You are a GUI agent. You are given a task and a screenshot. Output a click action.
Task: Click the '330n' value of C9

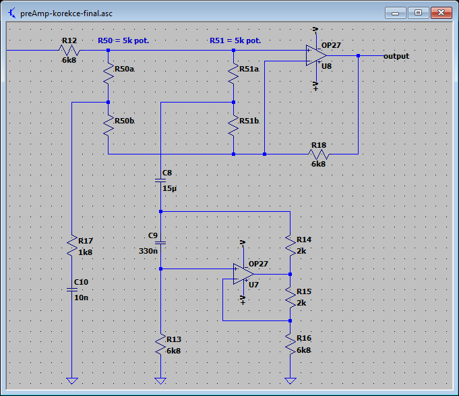(x=148, y=251)
